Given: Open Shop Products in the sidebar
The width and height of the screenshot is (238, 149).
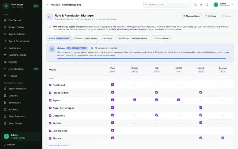Looking at the screenshot, I should coord(21,117).
